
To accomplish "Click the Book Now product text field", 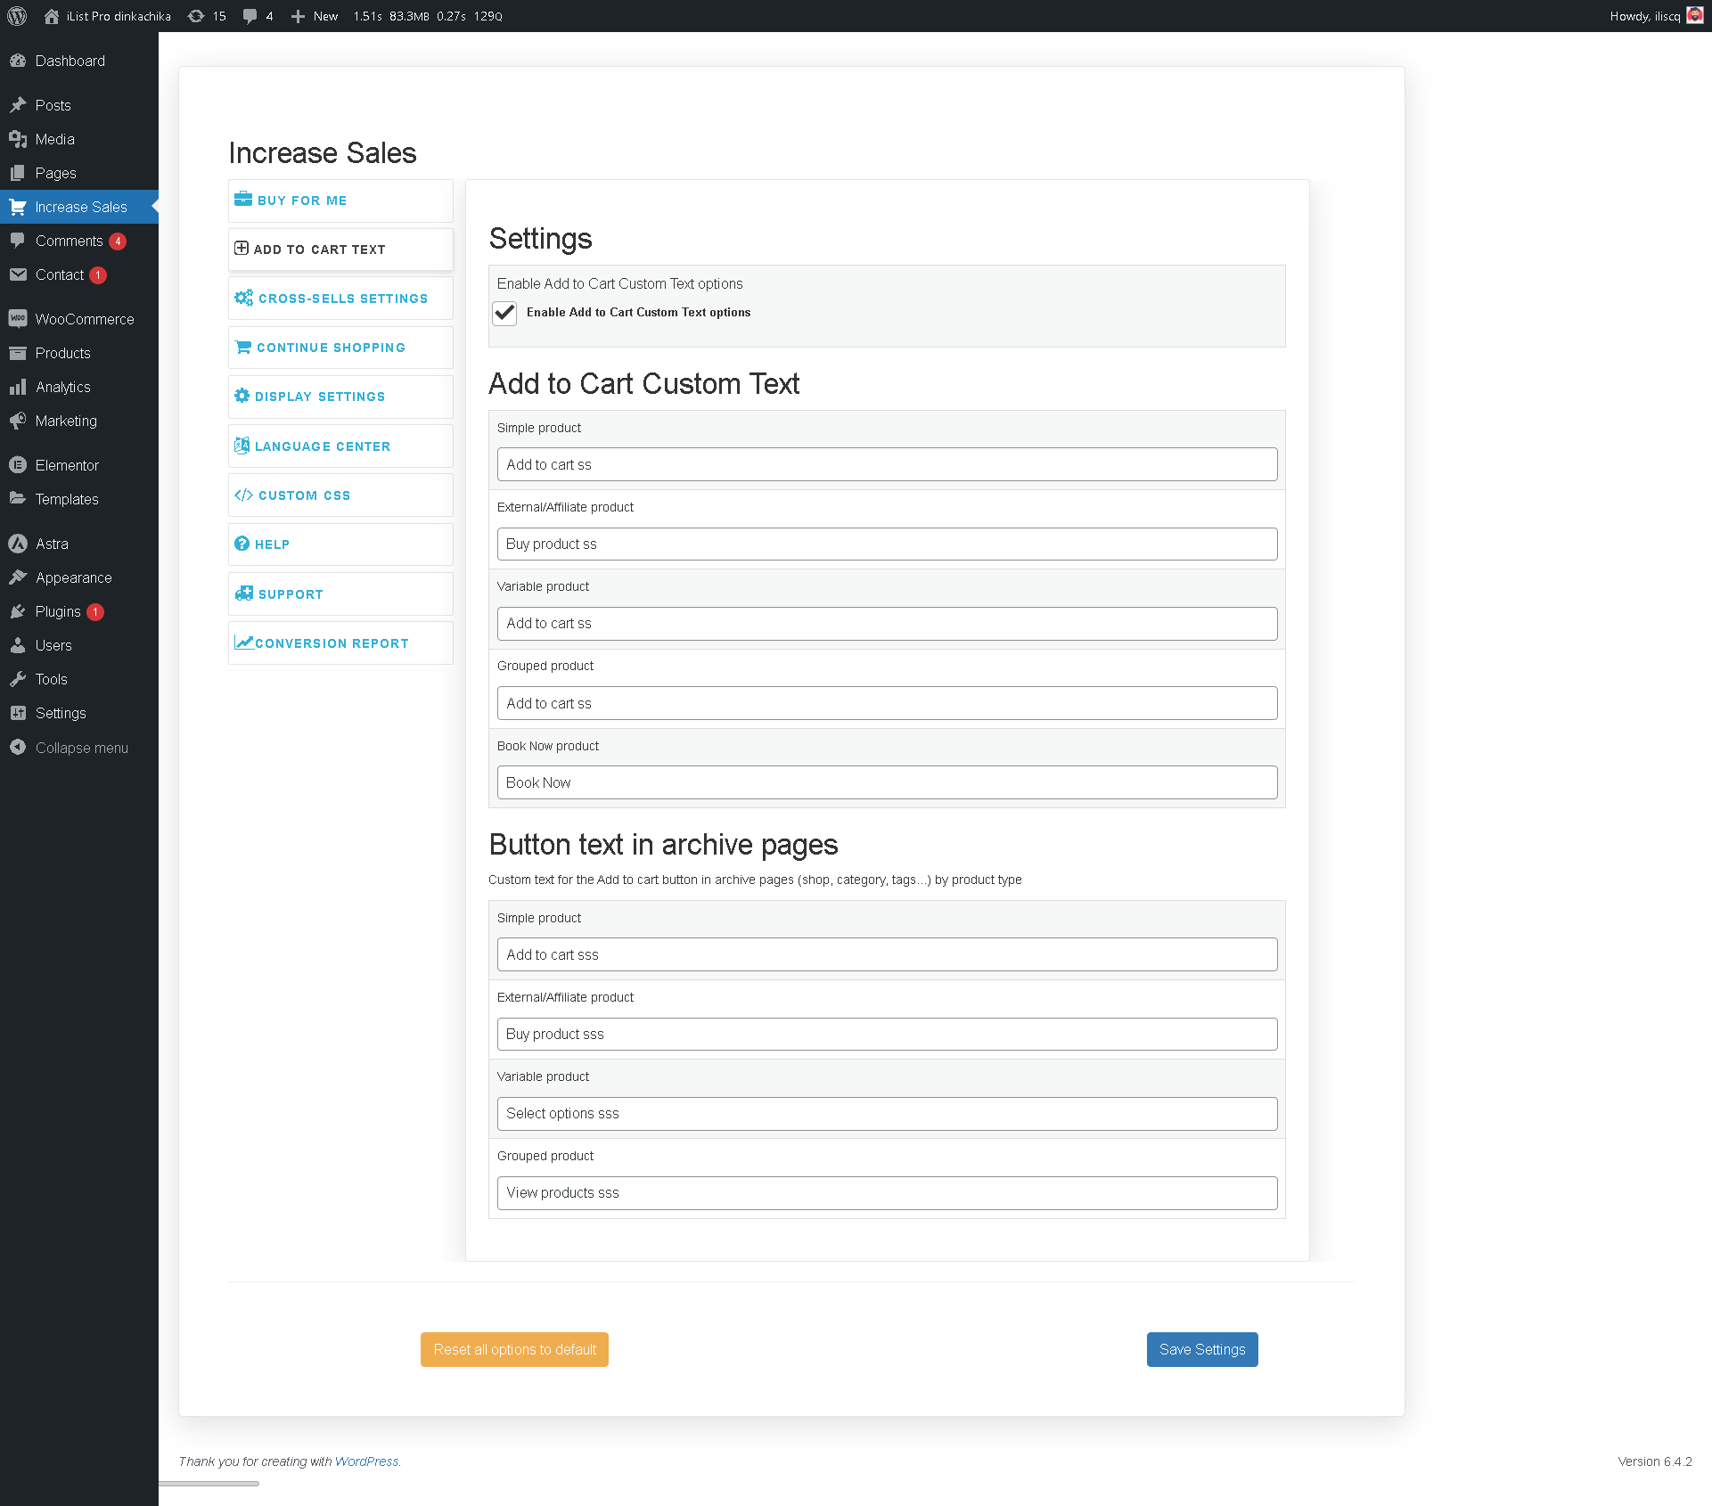I will [x=887, y=782].
